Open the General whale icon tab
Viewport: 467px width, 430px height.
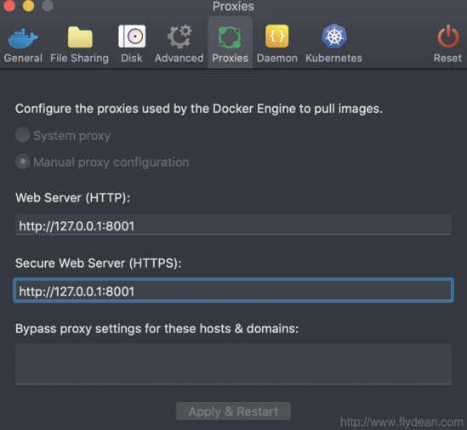tap(23, 38)
